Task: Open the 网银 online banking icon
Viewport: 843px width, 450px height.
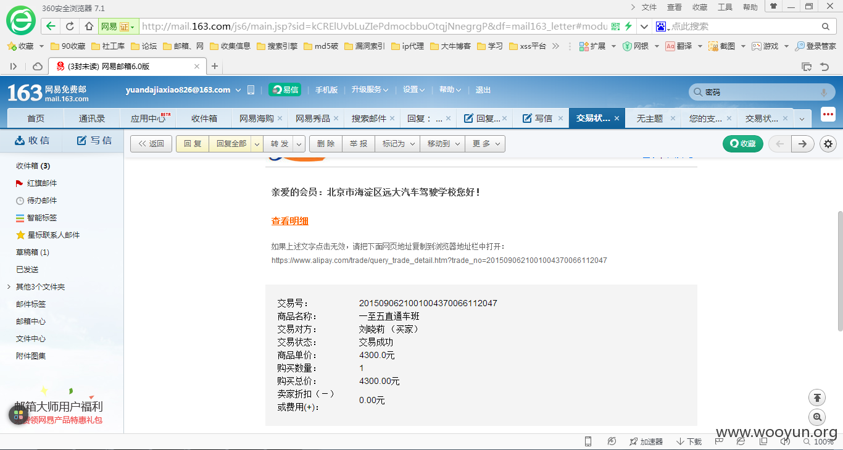Action: (627, 46)
